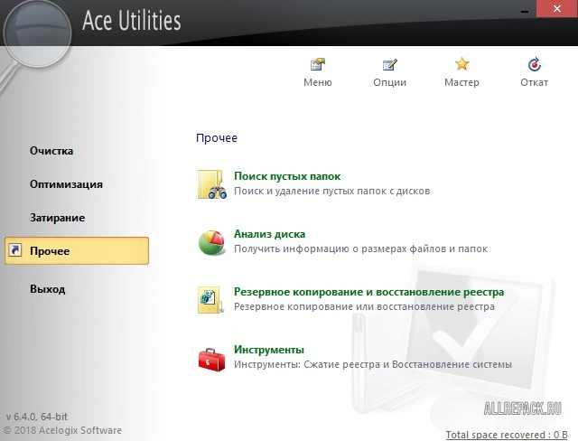Click the Мастер label text

point(461,82)
